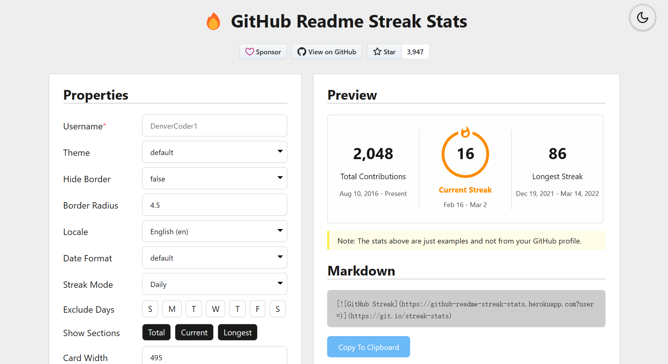Toggle the Total section button

click(156, 332)
